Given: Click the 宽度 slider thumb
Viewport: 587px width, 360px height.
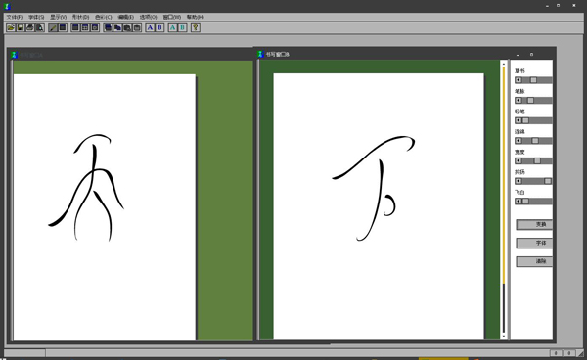Looking at the screenshot, I should [x=537, y=160].
